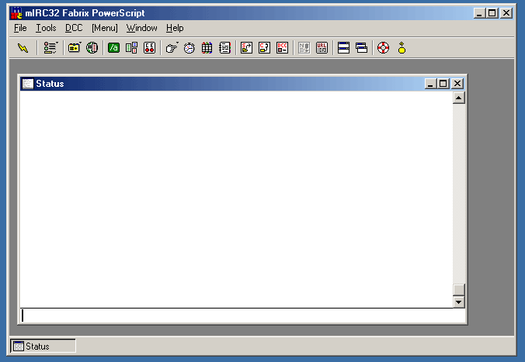
Task: Open the Window menu
Action: pyautogui.click(x=141, y=28)
